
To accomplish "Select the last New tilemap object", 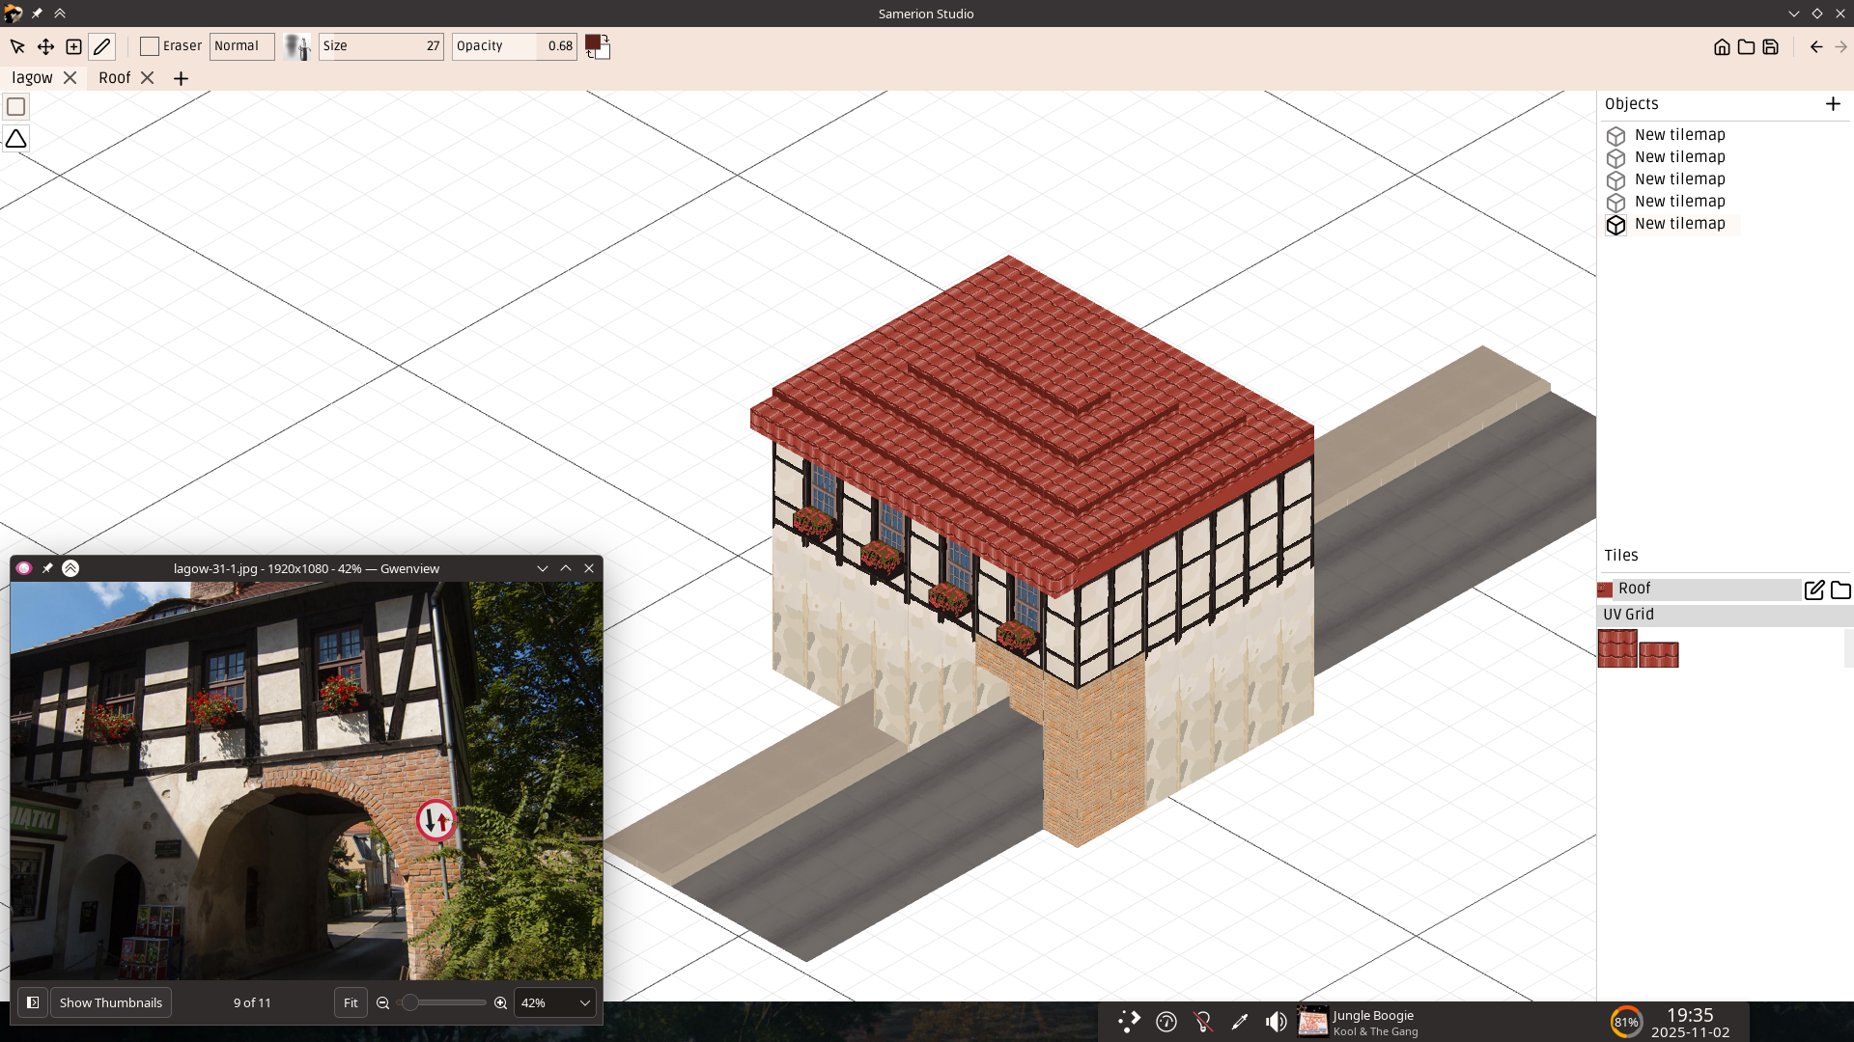I will pos(1679,224).
